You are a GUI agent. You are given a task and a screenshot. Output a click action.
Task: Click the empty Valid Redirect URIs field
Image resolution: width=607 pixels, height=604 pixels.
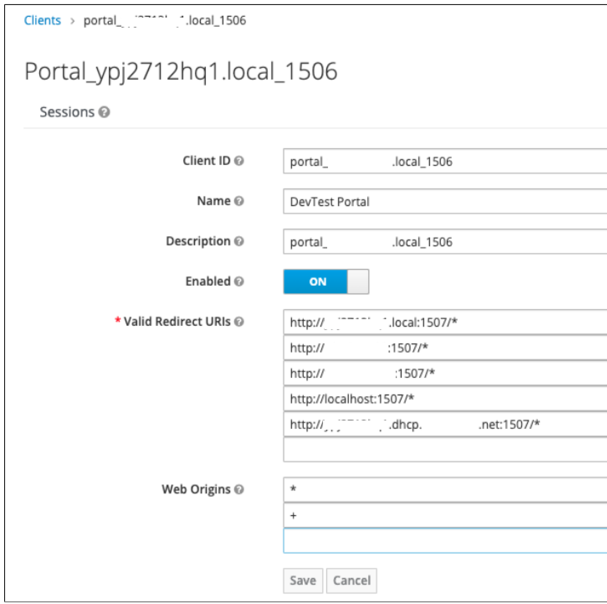[444, 450]
